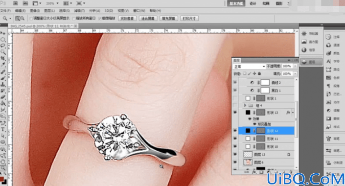Image resolution: width=345 pixels, height=186 pixels.
Task: Click the zoom out magnifier option
Action: (x=22, y=19)
